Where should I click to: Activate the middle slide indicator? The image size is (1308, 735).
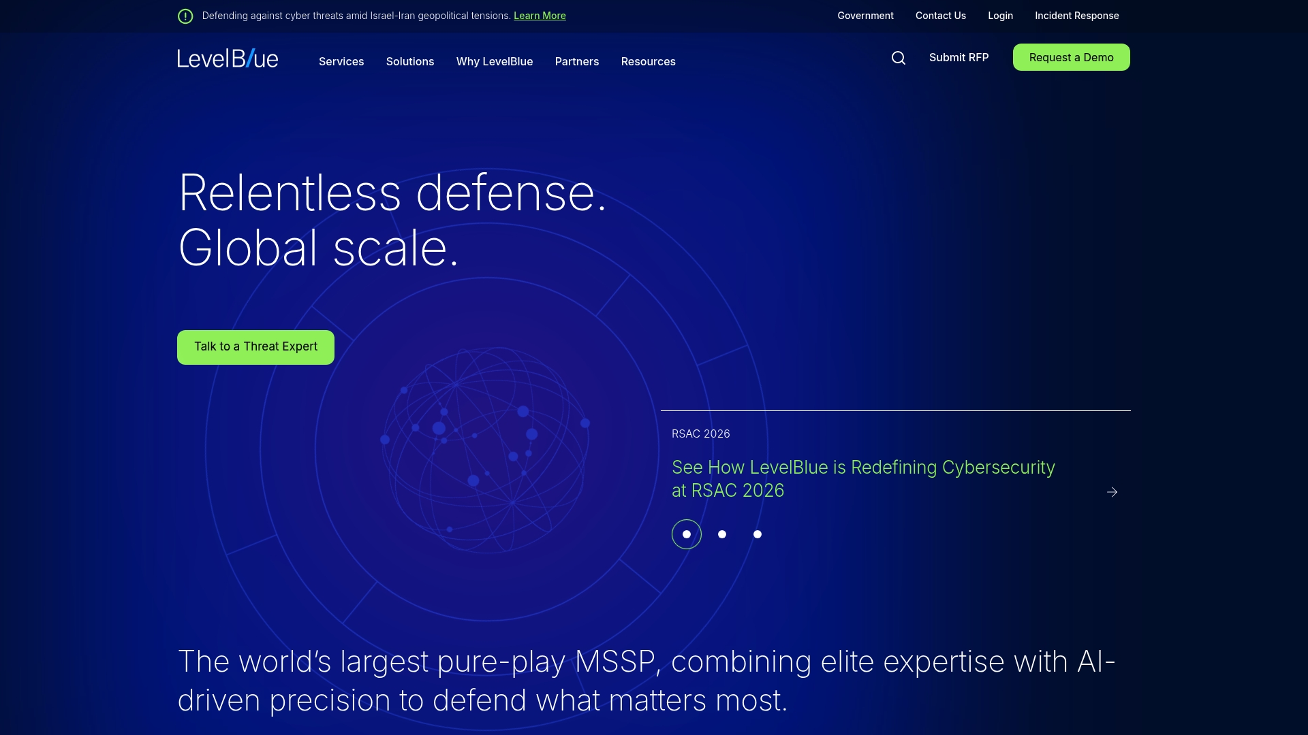click(721, 534)
